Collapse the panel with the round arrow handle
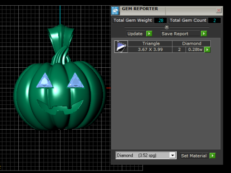Image resolution: width=231 pixels, height=173 pixels. 167,27
